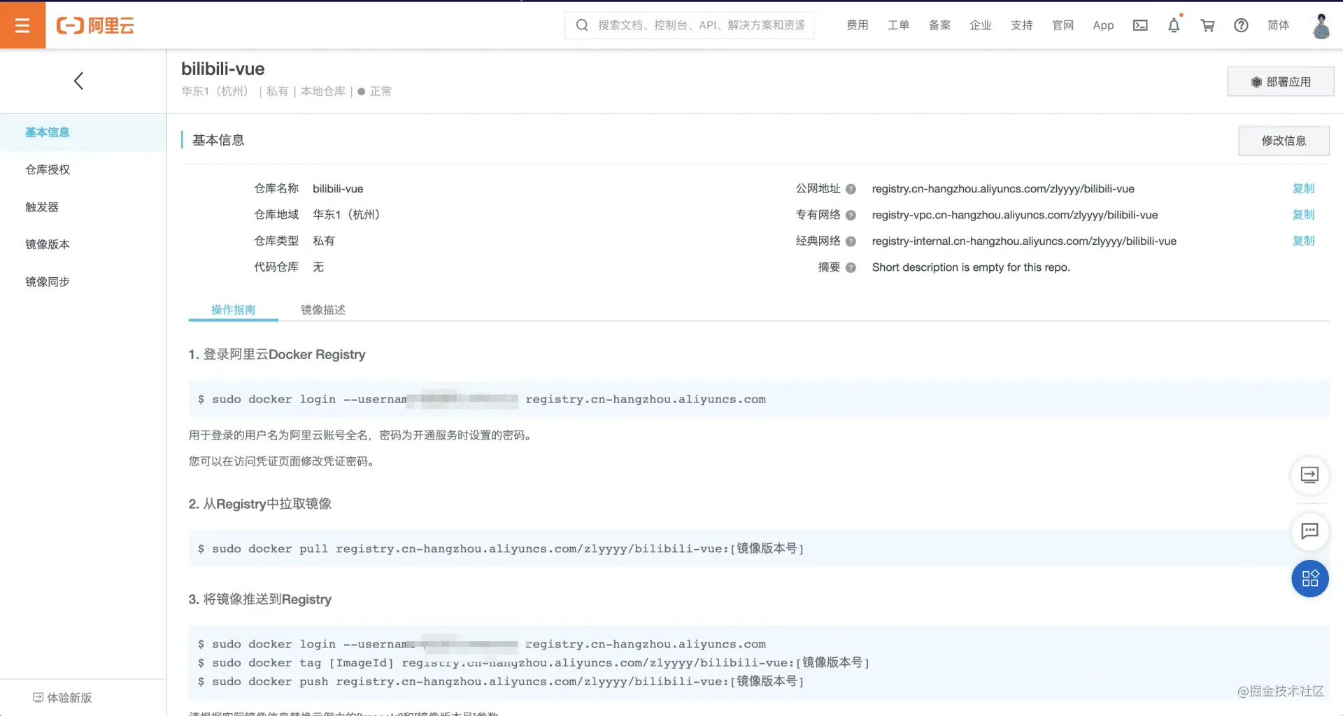
Task: Open the blue floating apps grid button
Action: 1309,579
